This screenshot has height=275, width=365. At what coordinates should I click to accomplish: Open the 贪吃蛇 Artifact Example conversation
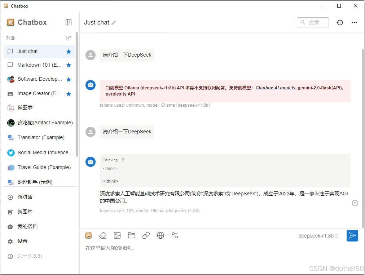[39, 123]
